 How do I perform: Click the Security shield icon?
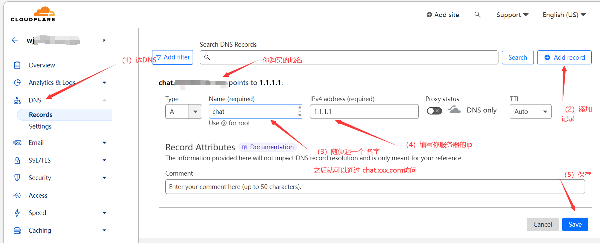pos(17,178)
